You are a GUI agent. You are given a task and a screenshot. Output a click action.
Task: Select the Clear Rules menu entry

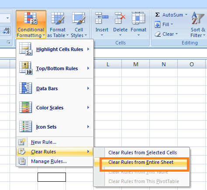pos(55,152)
